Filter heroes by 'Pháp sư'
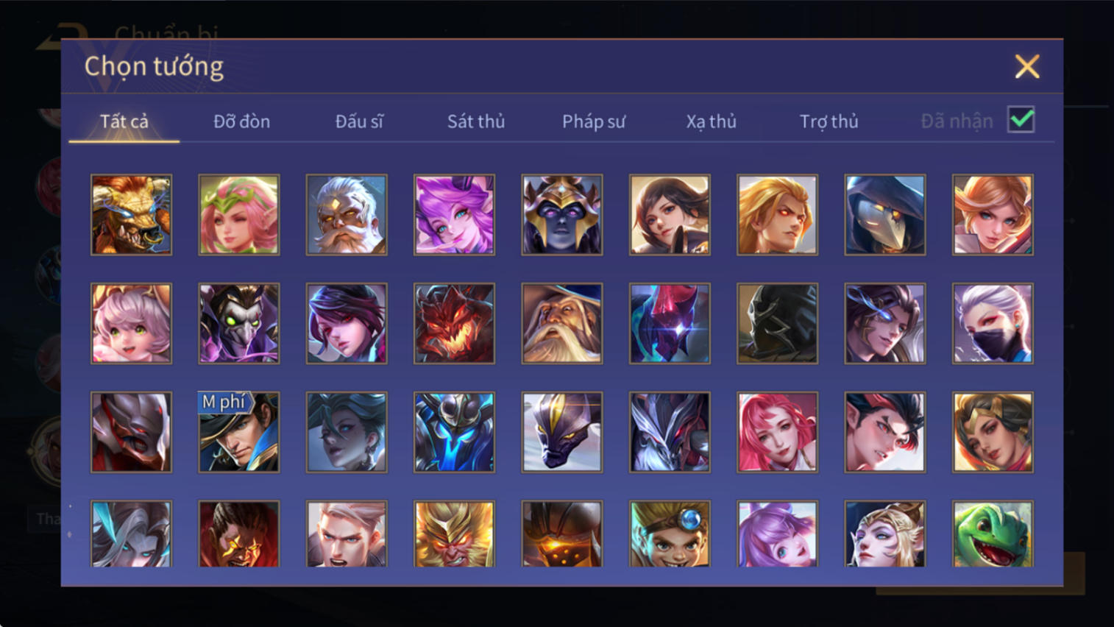This screenshot has height=627, width=1114. click(x=594, y=121)
